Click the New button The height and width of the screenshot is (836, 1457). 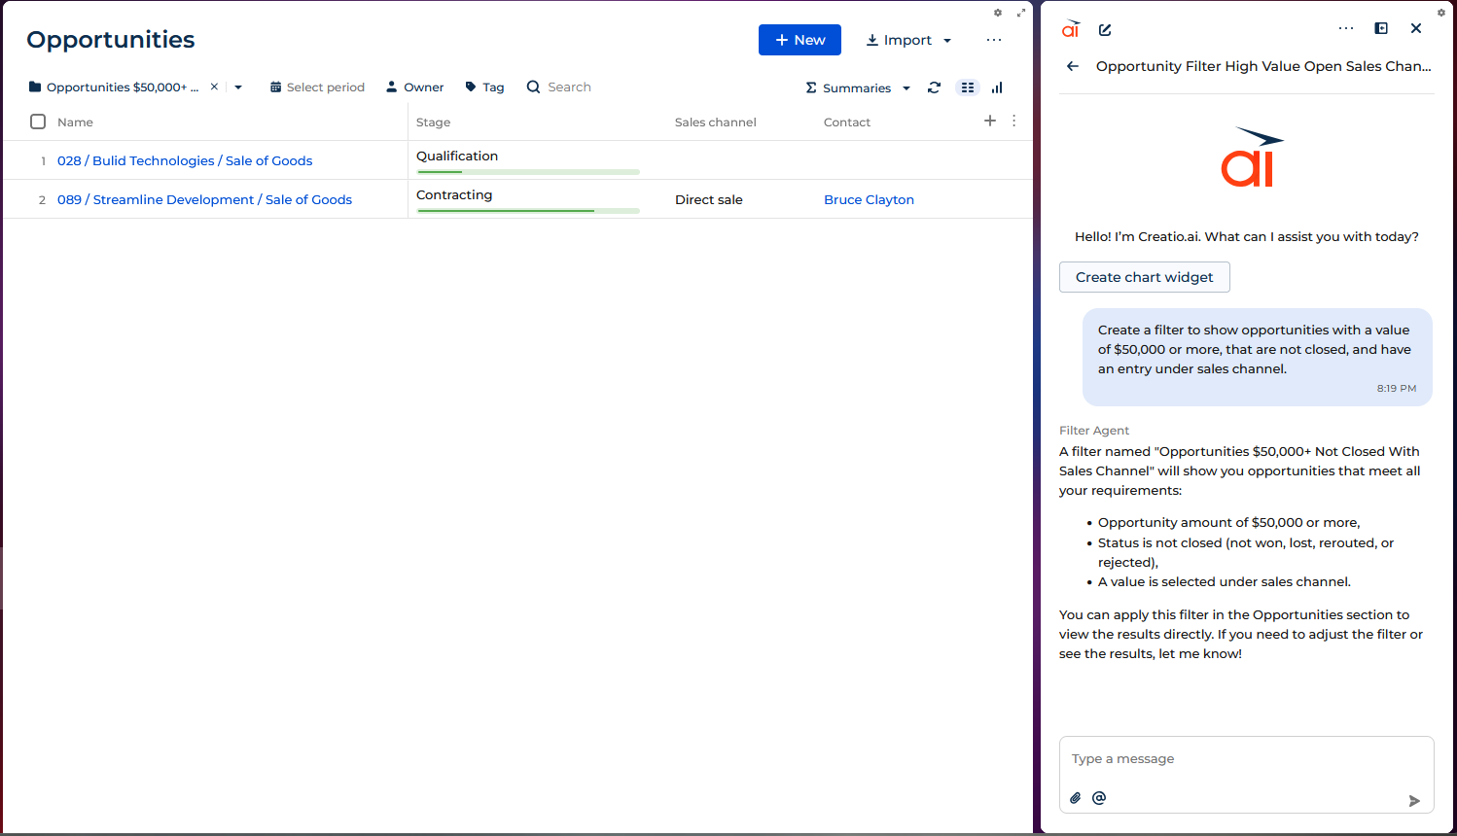coord(800,40)
